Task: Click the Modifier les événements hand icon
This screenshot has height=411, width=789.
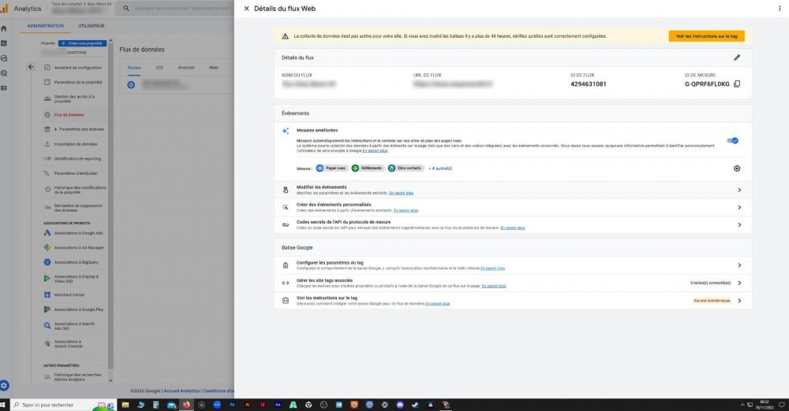Action: (x=286, y=190)
